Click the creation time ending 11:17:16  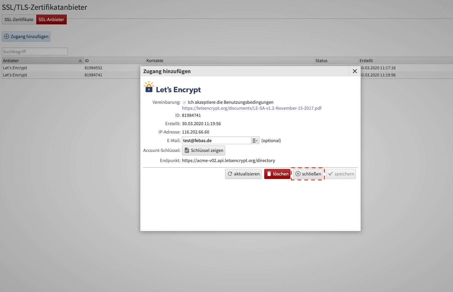[x=378, y=68]
